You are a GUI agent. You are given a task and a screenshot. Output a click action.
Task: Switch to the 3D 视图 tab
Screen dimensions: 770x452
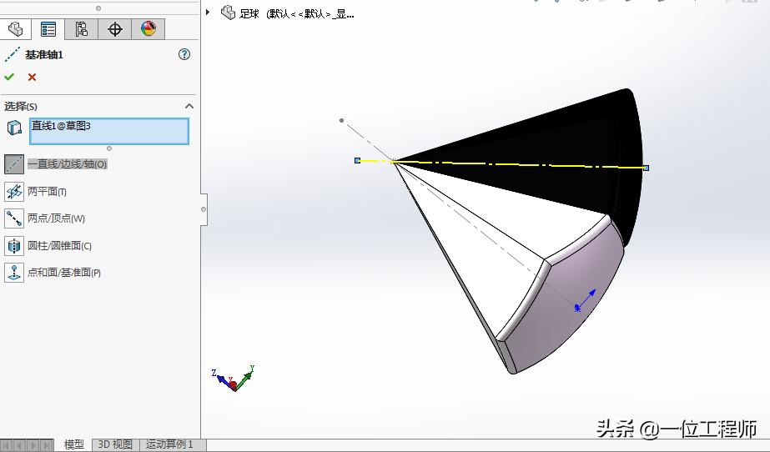[115, 444]
